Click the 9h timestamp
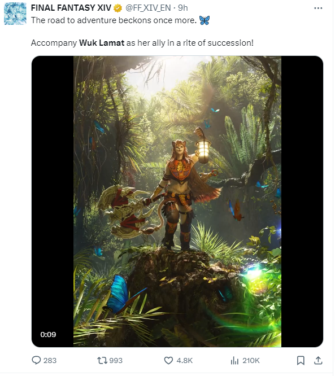335x376 pixels. coord(183,8)
